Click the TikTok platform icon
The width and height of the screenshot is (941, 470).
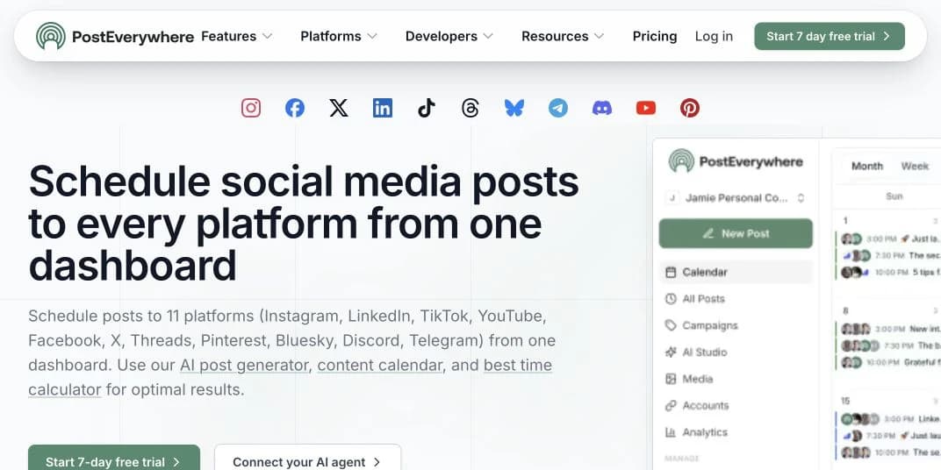[426, 108]
